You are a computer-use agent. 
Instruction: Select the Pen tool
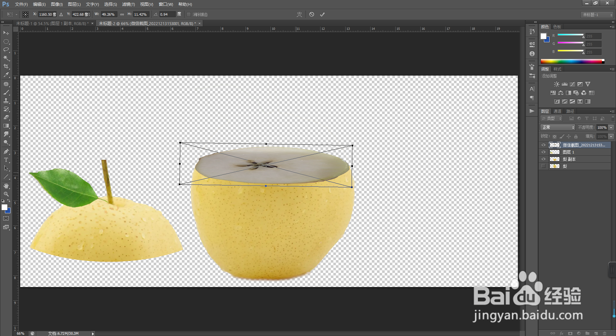(6, 152)
